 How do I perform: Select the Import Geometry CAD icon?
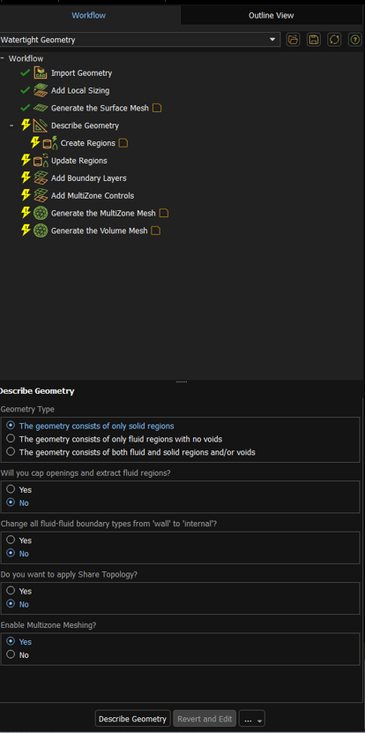point(41,73)
